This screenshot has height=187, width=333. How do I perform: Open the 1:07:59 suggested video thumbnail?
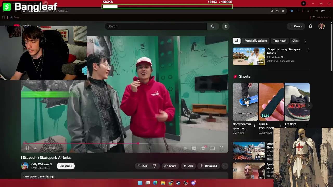(x=249, y=151)
